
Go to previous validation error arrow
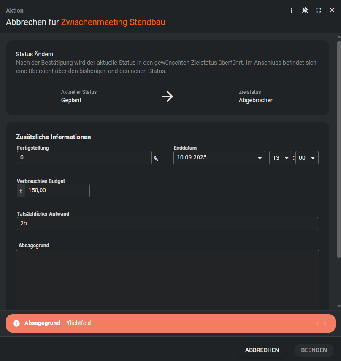pyautogui.click(x=317, y=323)
